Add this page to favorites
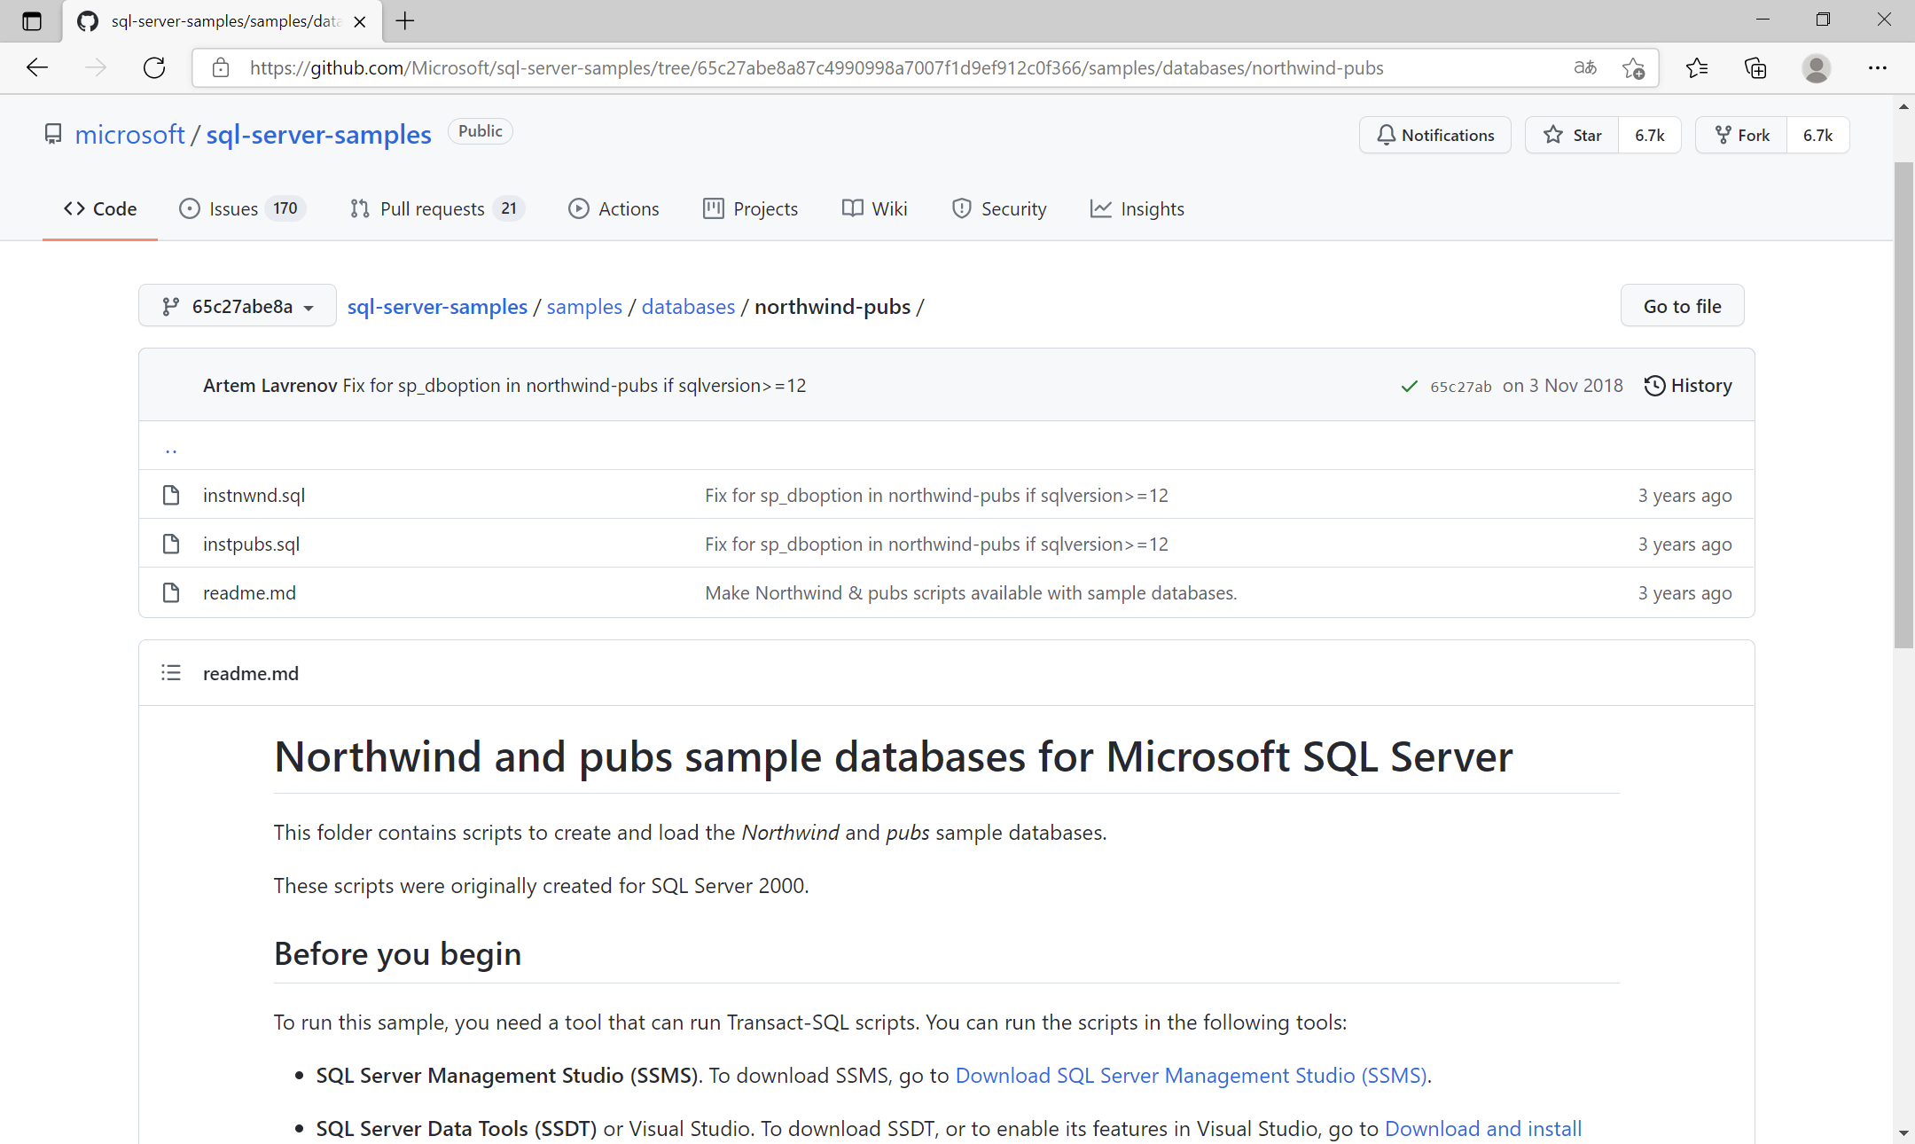1915x1144 pixels. pos(1633,67)
